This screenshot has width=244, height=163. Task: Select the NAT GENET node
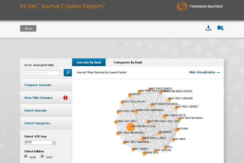tap(133, 150)
